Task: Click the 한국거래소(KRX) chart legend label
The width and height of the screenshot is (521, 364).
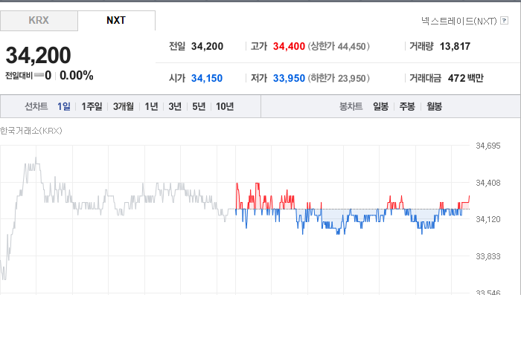Action: [31, 131]
